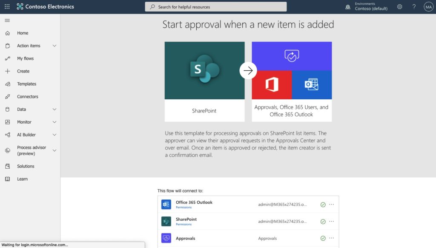The height and width of the screenshot is (248, 436).
Task: Click the SharePoint admin account email
Action: [282, 221]
